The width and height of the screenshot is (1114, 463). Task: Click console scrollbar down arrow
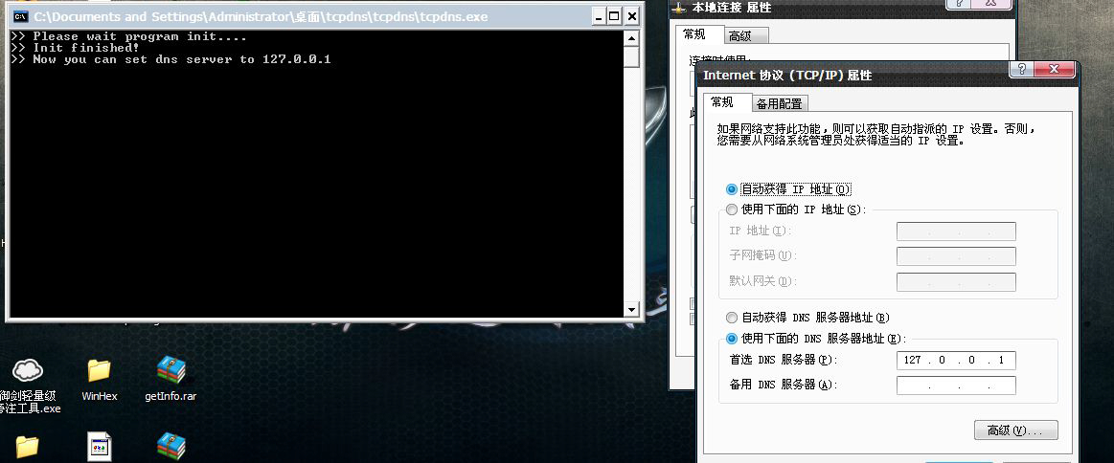click(x=631, y=309)
